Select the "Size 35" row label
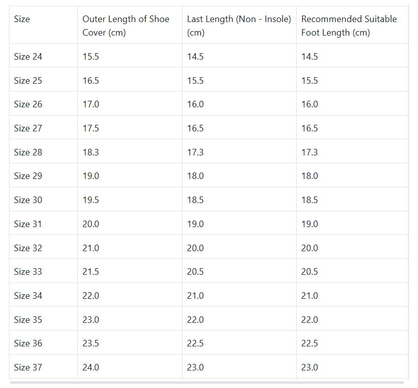 (28, 320)
